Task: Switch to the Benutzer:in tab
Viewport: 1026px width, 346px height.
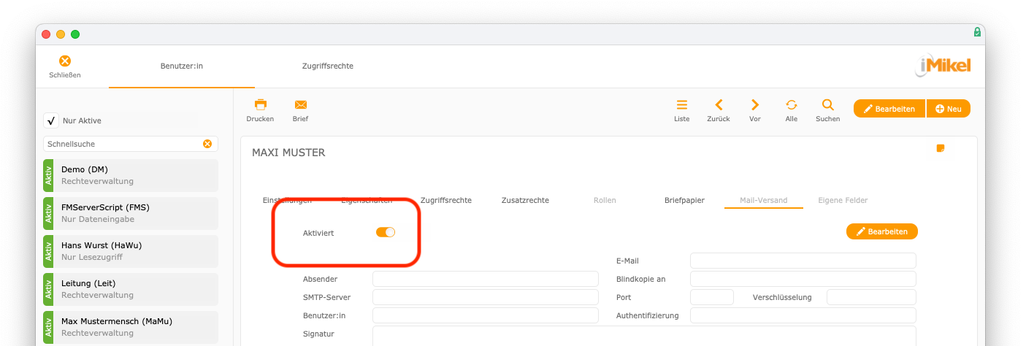Action: click(182, 66)
